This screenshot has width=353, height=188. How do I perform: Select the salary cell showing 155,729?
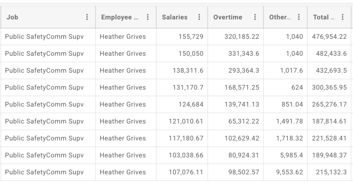[182, 37]
